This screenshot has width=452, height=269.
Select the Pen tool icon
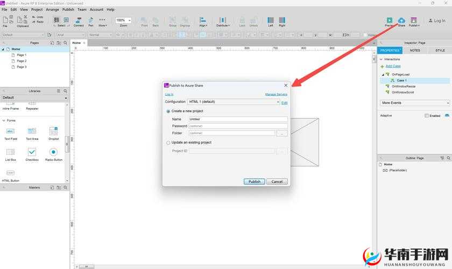(x=91, y=20)
